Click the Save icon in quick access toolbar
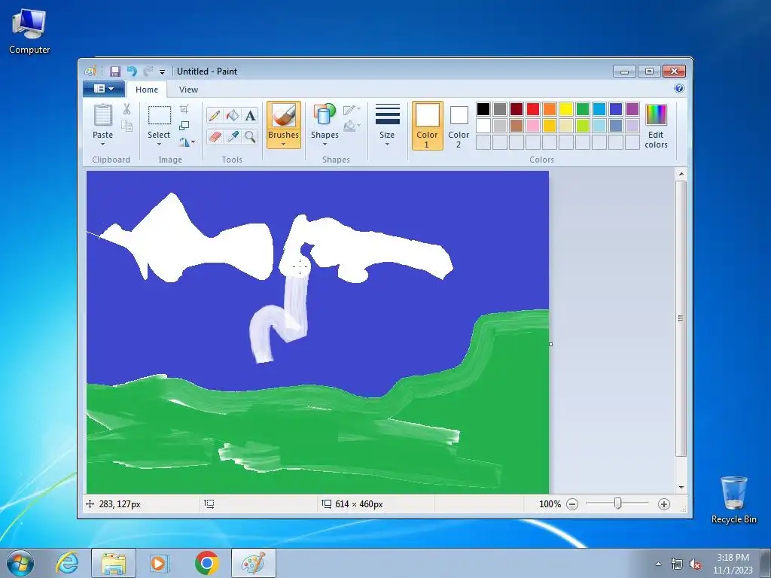Viewport: 771px width, 578px height. (115, 71)
